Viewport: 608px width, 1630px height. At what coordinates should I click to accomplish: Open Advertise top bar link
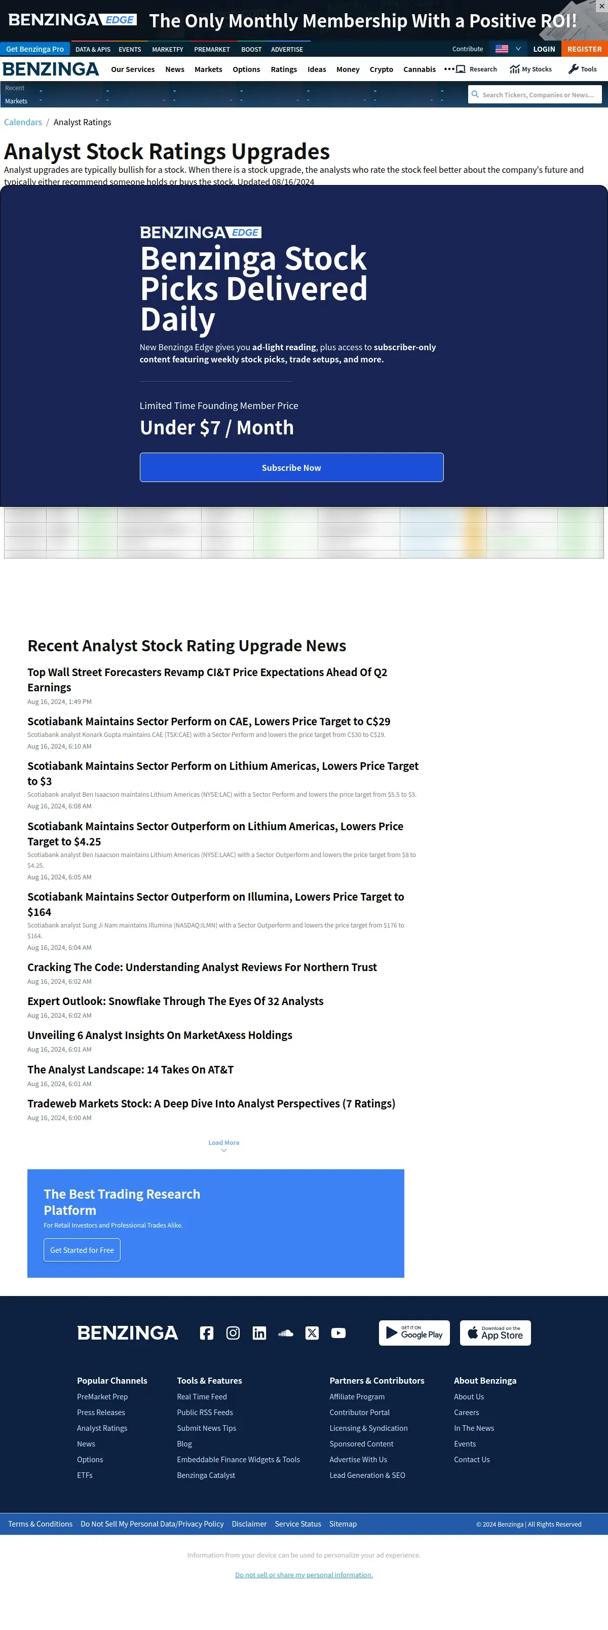(287, 49)
